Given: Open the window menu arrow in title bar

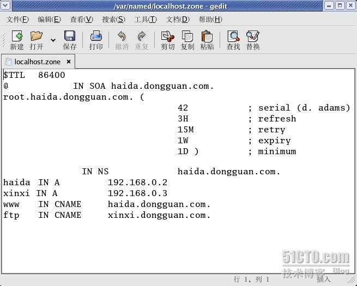Looking at the screenshot, I should pos(5,5).
